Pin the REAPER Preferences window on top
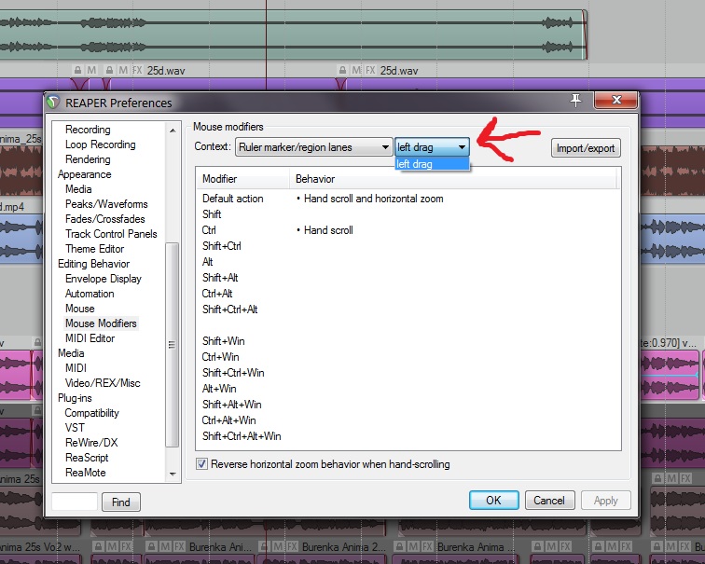Image resolution: width=705 pixels, height=564 pixels. point(576,101)
